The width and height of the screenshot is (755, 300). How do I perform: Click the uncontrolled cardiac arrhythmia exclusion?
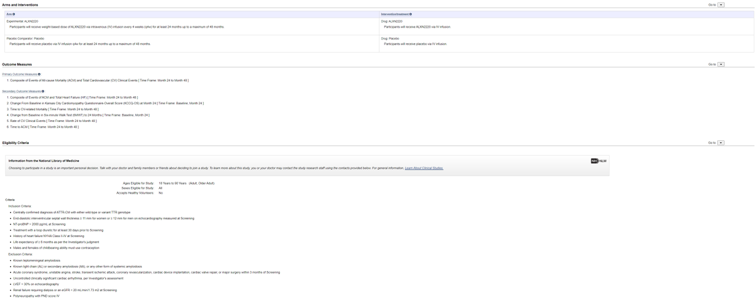tap(68, 278)
